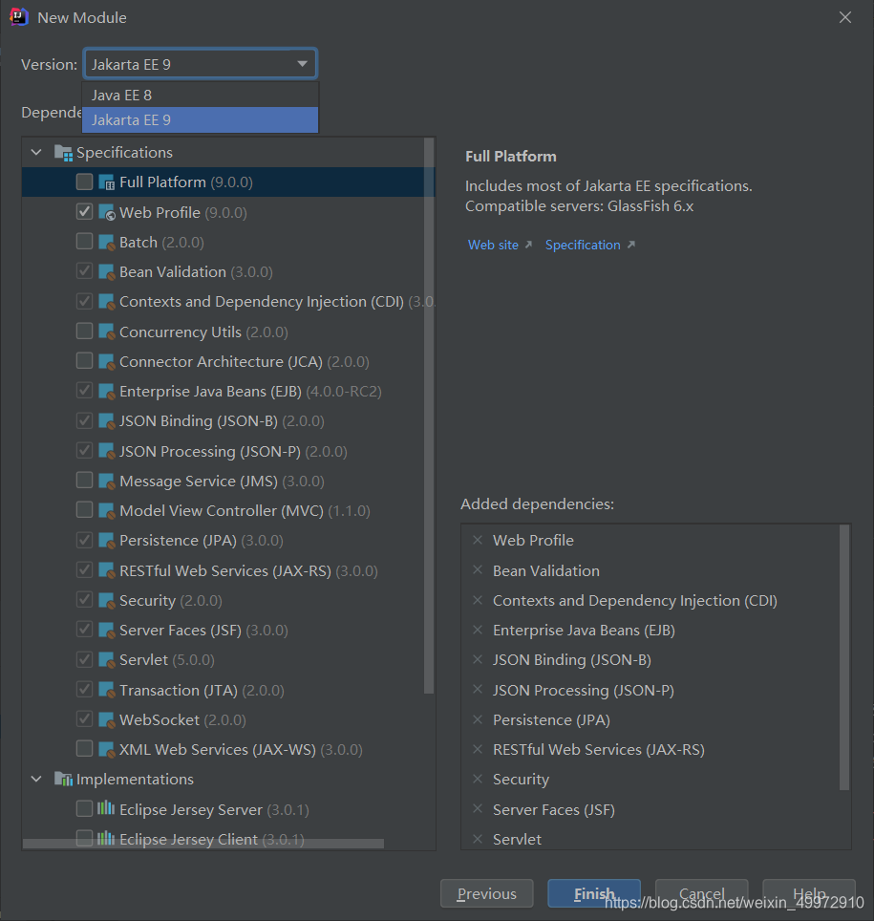The height and width of the screenshot is (921, 874).
Task: Remove Bean Validation from added dependencies
Action: click(x=478, y=569)
